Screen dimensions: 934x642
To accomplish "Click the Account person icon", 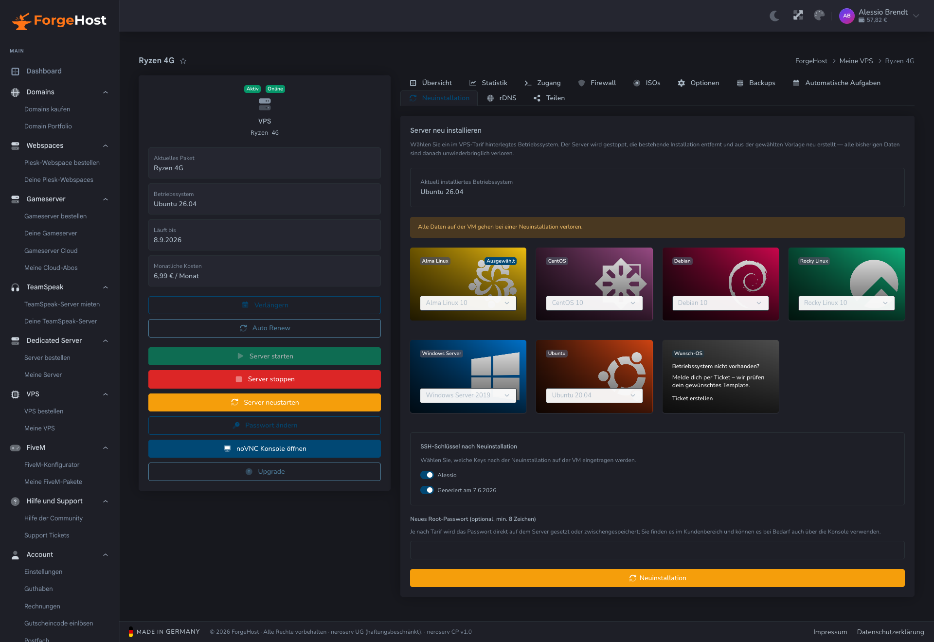I will click(x=15, y=554).
